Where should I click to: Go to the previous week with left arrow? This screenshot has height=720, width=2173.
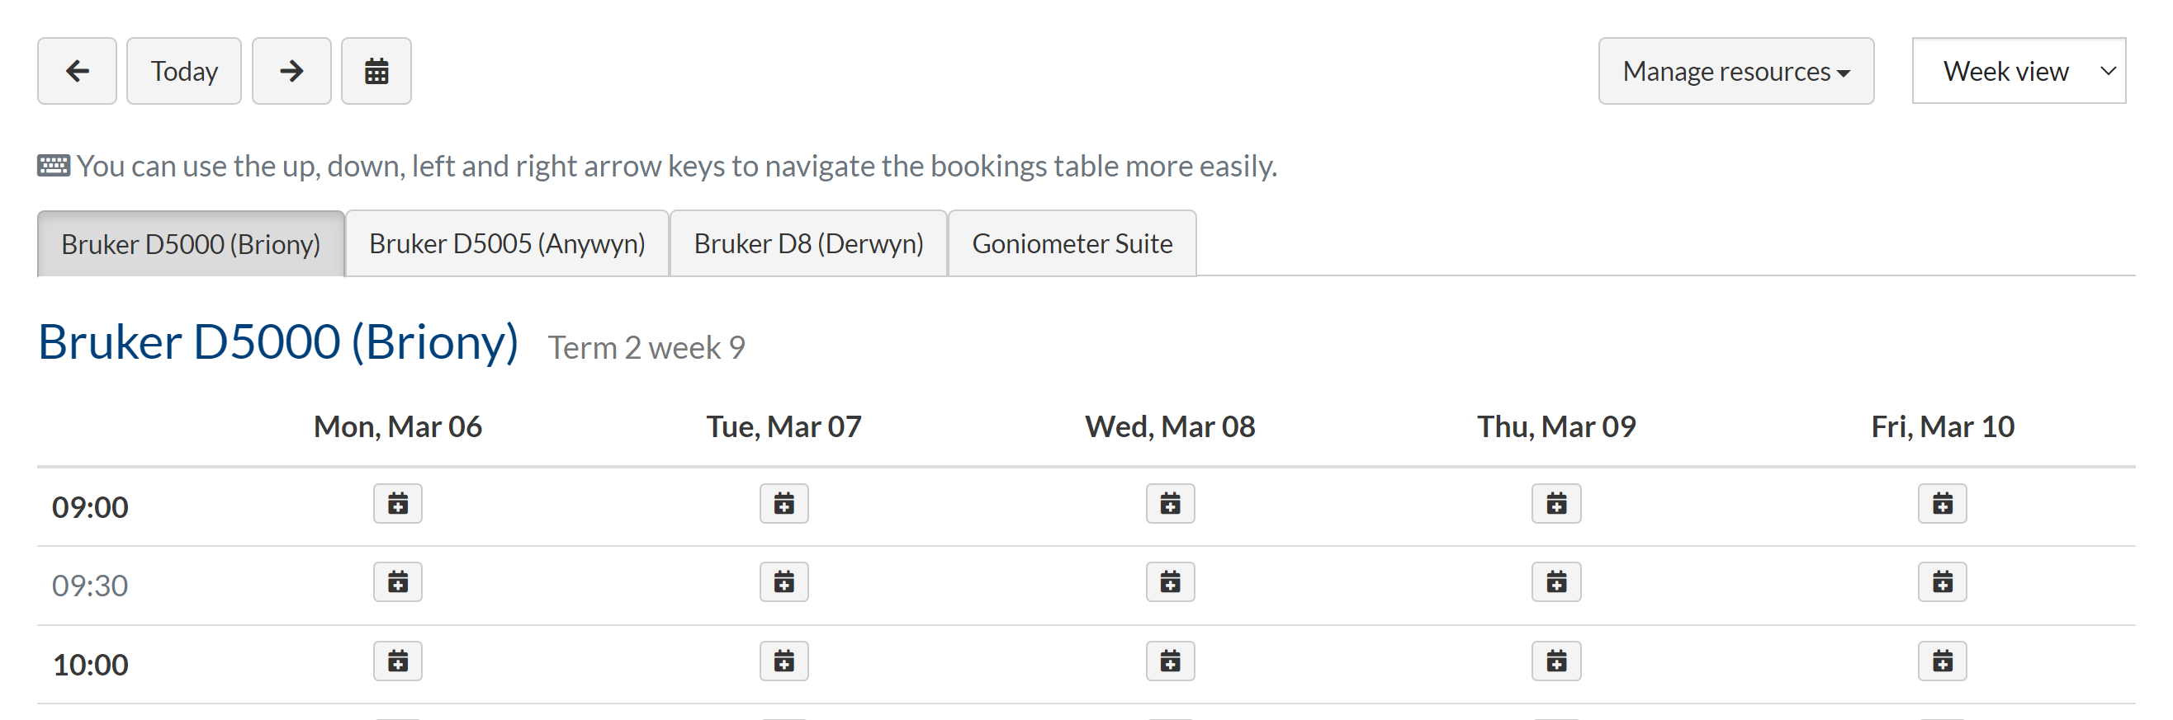[x=77, y=71]
